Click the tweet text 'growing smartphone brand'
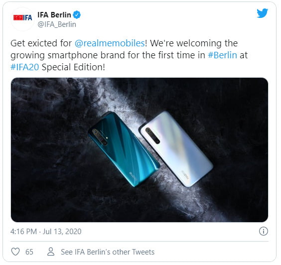 pos(68,55)
